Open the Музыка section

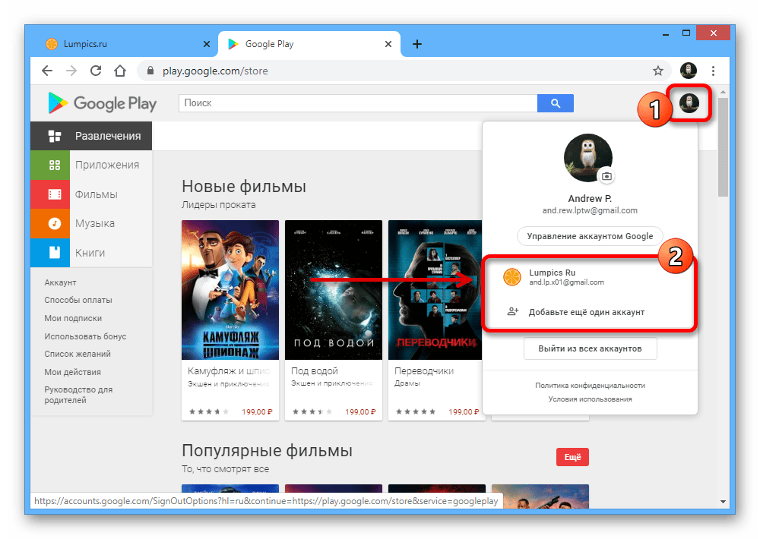pos(95,223)
